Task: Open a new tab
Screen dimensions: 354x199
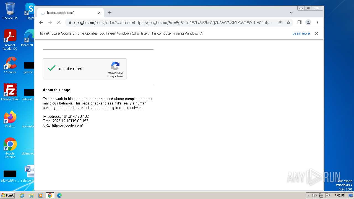Action: (x=110, y=13)
